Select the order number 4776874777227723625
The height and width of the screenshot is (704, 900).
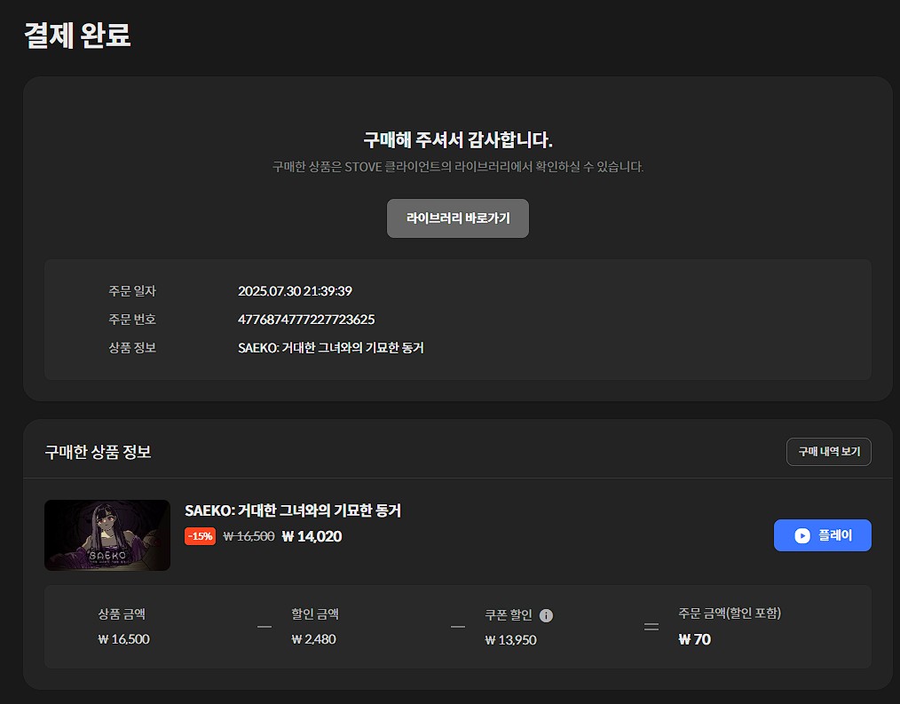(x=306, y=320)
